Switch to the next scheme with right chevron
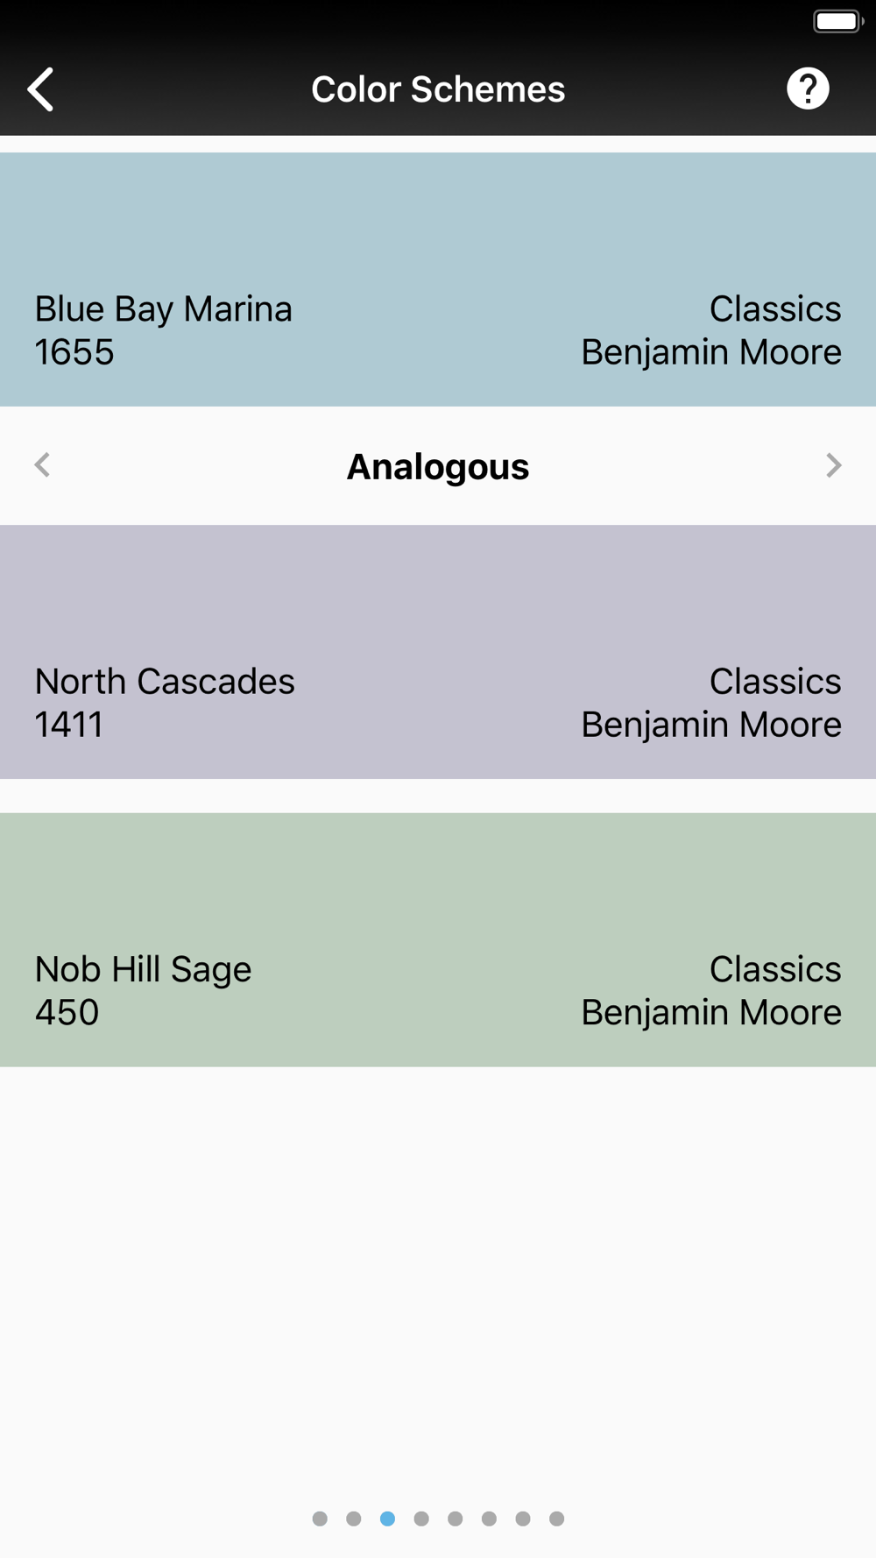 pyautogui.click(x=833, y=465)
